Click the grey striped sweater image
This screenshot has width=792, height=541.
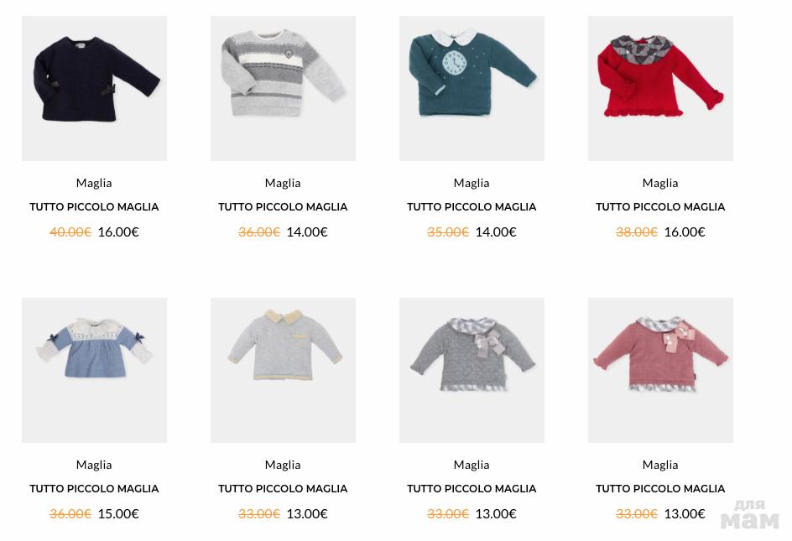coord(283,88)
